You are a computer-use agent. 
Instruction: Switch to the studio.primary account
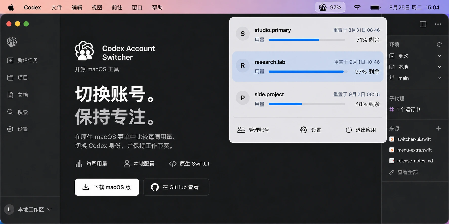308,35
